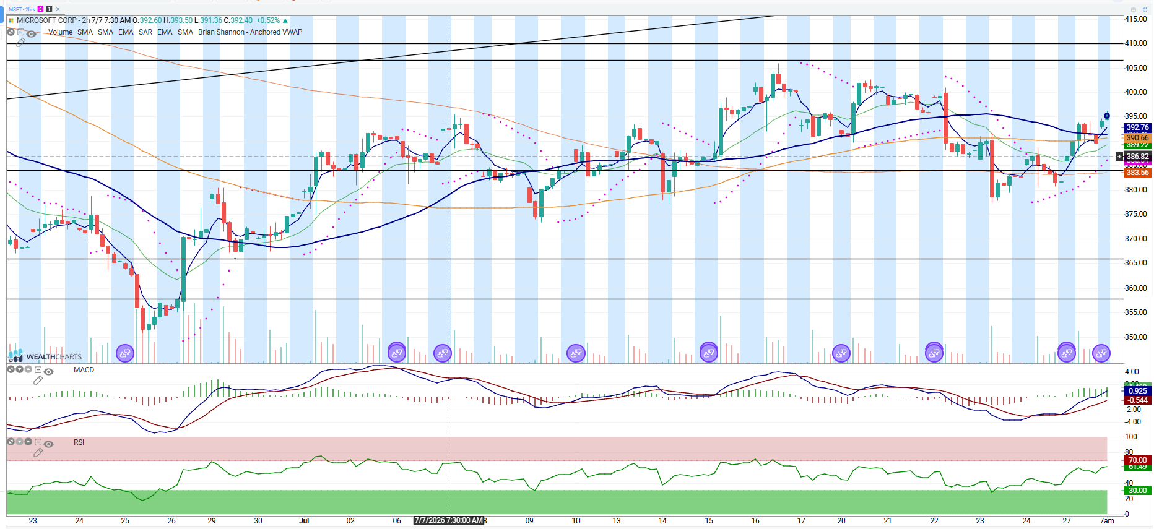Open the MSFT - 2hrs chart tab
The image size is (1154, 529).
[22, 9]
